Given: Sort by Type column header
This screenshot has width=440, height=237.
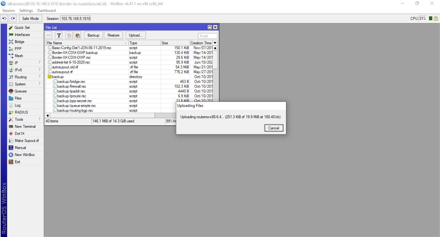Looking at the screenshot, I should coord(145,43).
